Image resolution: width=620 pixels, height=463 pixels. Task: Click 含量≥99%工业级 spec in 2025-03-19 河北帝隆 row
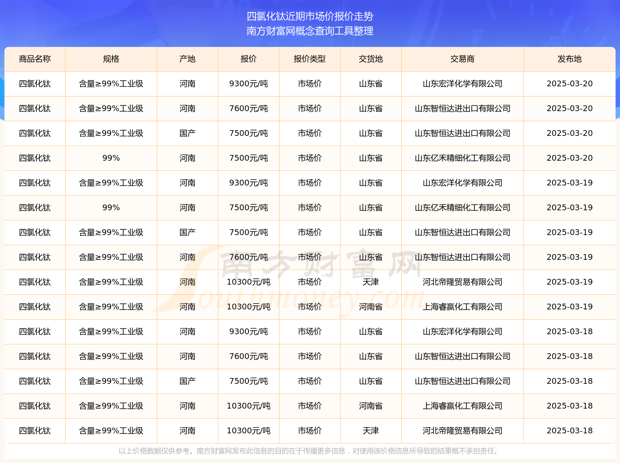[111, 282]
